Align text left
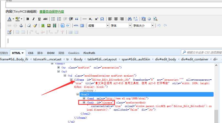Image resolution: width=222 pixels, height=123 pixels. pyautogui.click(x=110, y=19)
